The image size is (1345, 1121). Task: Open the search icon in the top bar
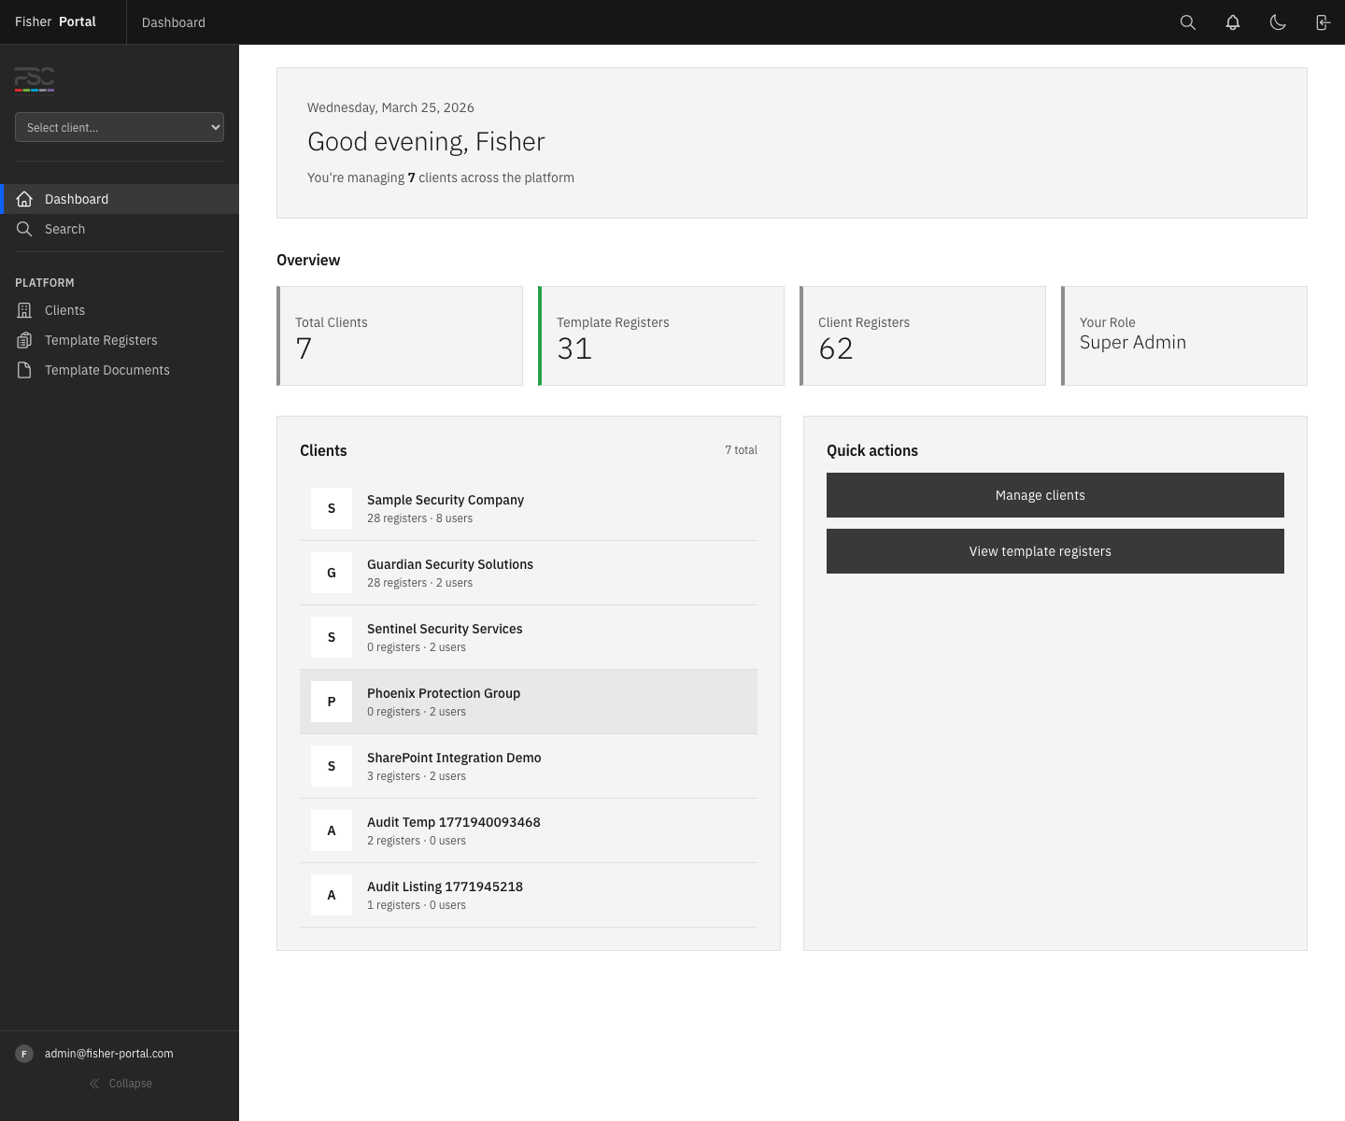(x=1187, y=21)
